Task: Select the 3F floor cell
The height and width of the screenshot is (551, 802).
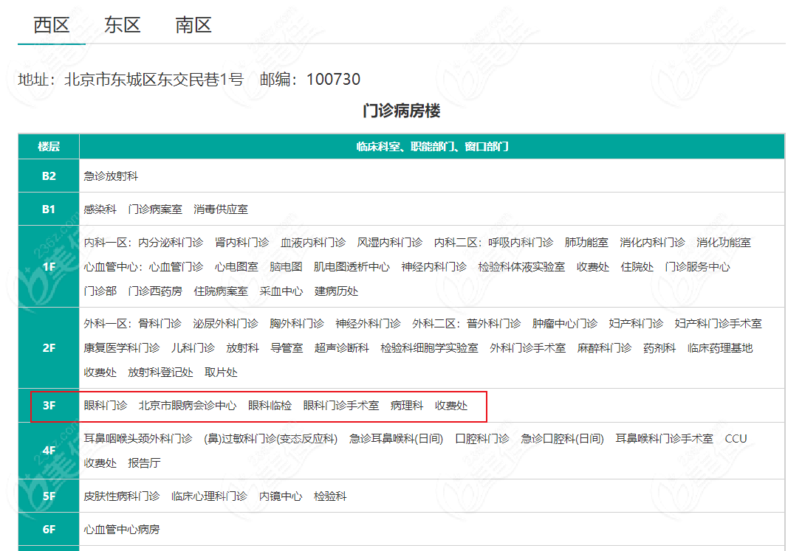Action: coord(49,406)
